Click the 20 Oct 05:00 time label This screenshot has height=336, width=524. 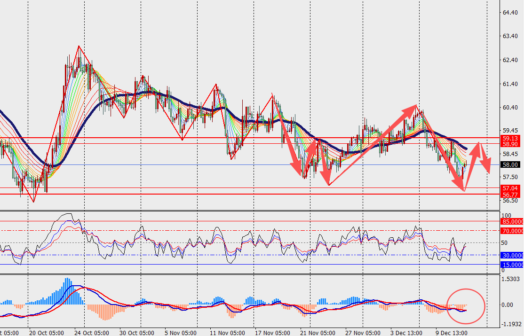point(46,332)
